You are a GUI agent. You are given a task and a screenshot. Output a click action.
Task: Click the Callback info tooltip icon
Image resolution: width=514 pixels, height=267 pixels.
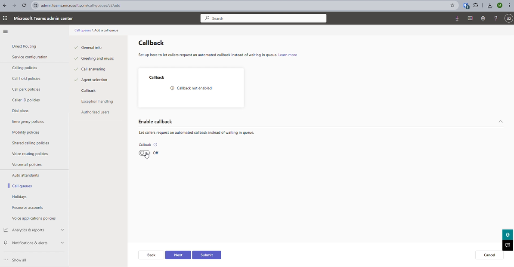click(x=155, y=144)
